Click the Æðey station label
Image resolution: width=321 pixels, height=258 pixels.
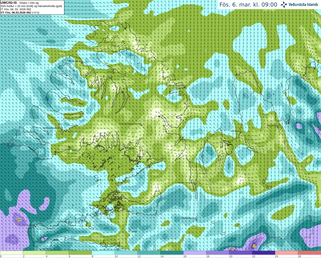110,71
